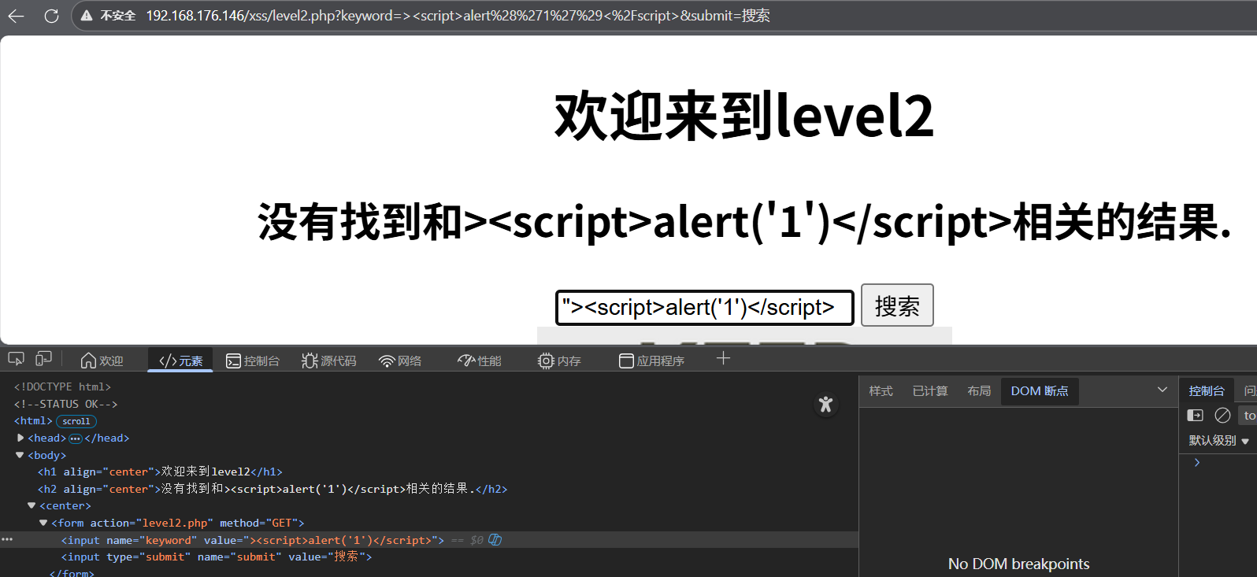Open the 网络 tab
The width and height of the screenshot is (1257, 577).
click(x=400, y=361)
